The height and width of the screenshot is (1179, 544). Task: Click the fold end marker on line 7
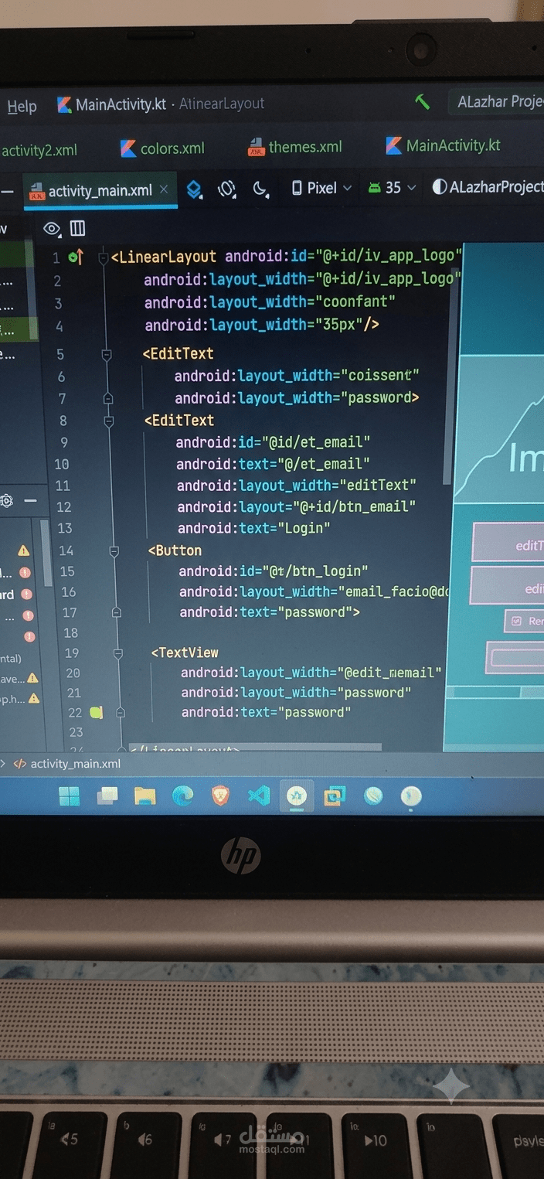(107, 398)
